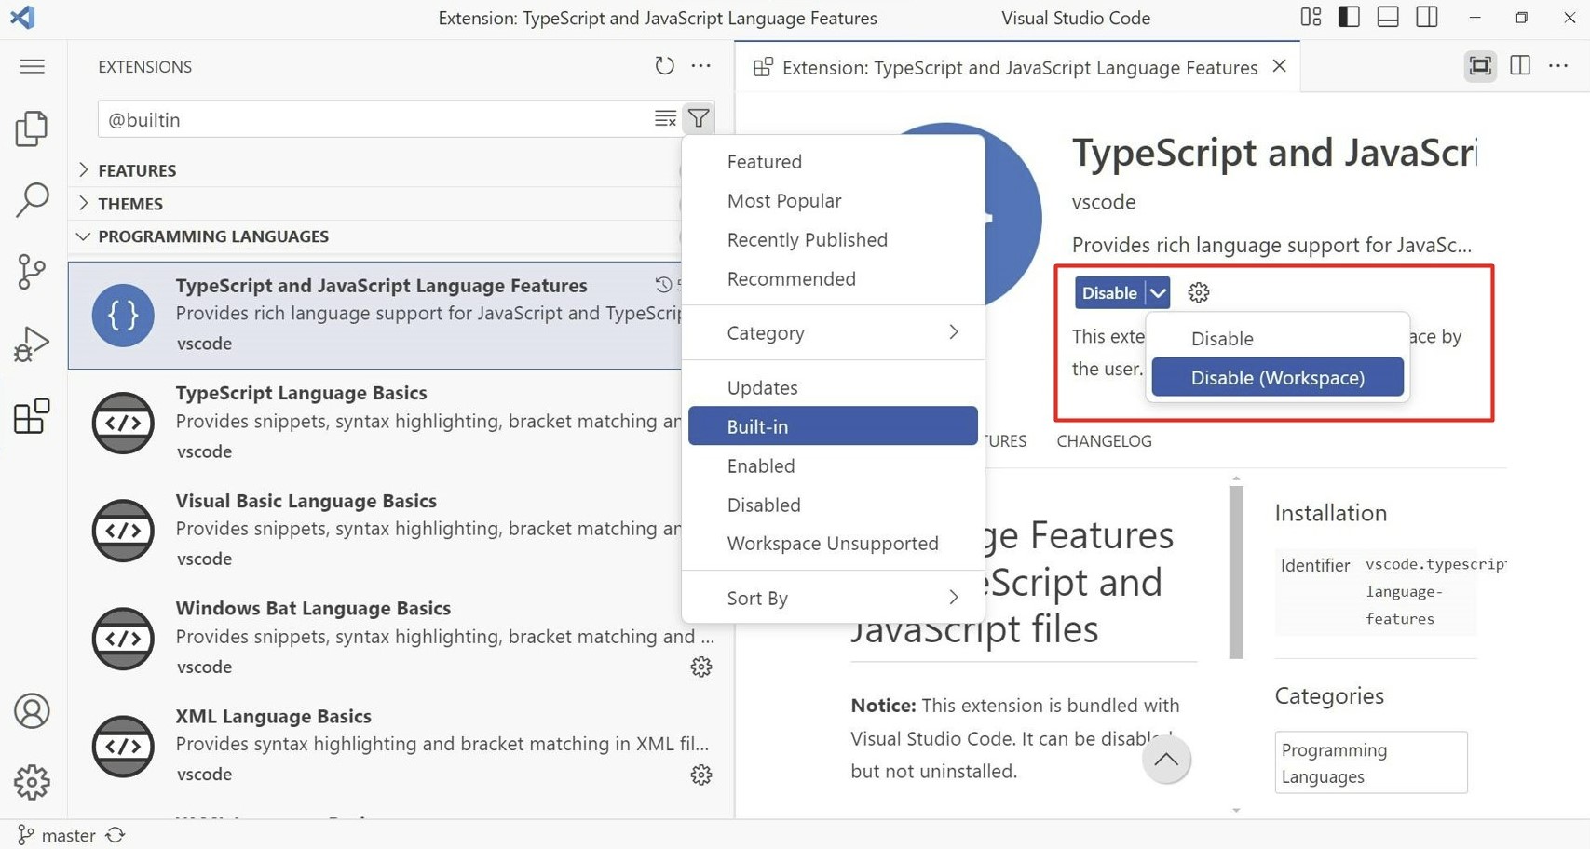This screenshot has width=1590, height=849.
Task: Click the master branch indicator
Action: 57,835
